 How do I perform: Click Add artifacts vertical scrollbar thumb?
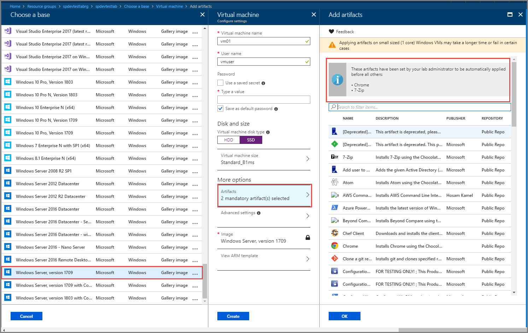coord(514,94)
